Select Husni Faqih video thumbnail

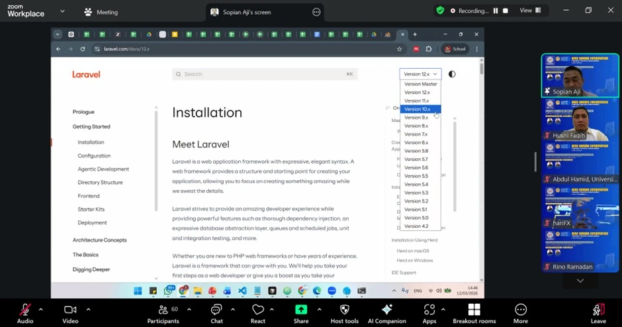[580, 119]
